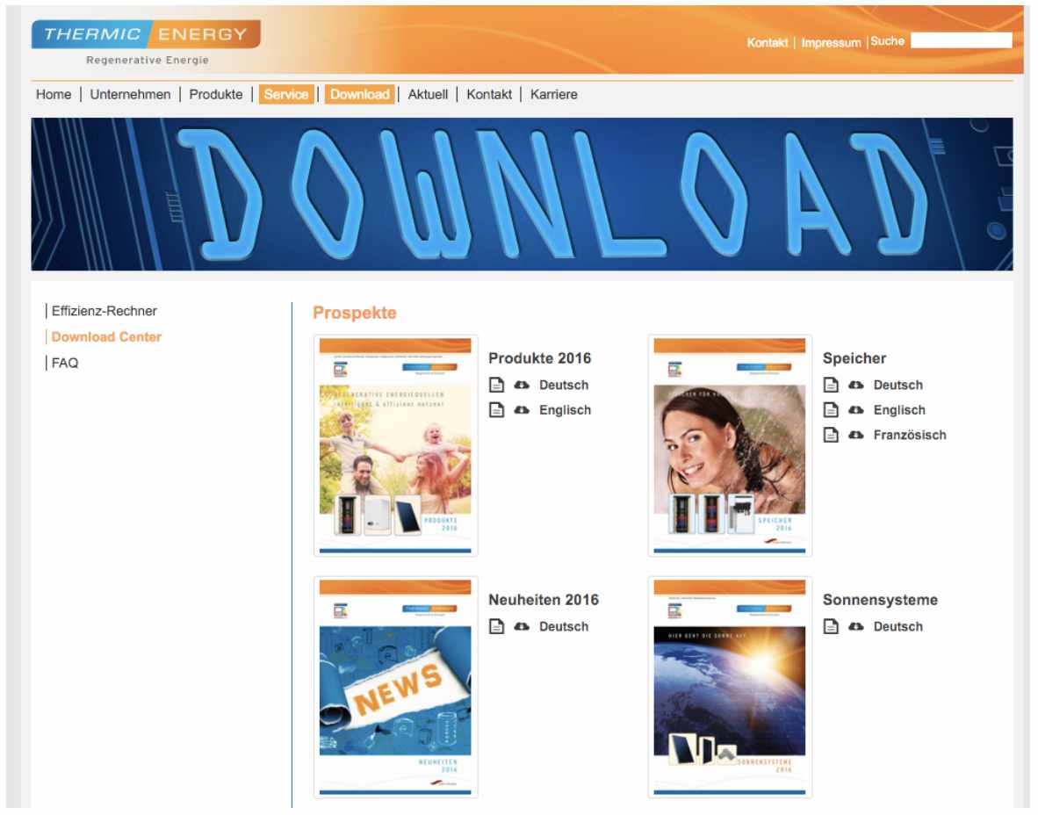Download Speicher Deutsch brochure link

point(898,386)
